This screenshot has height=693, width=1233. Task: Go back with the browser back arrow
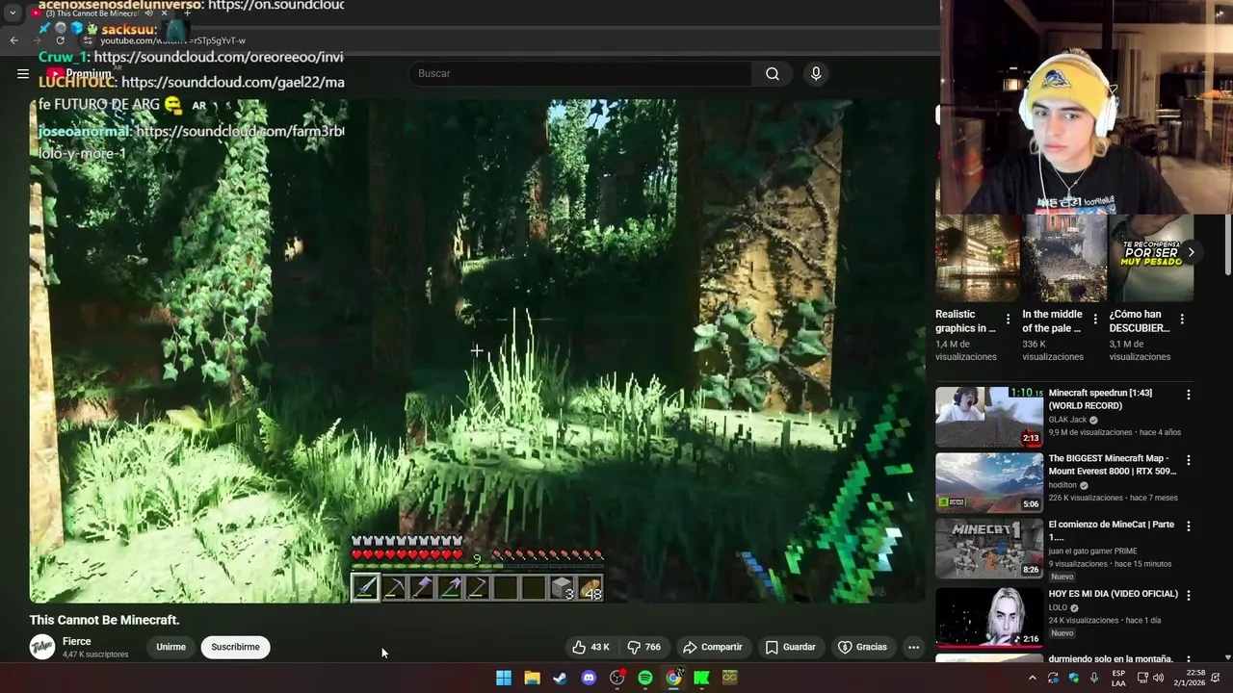pyautogui.click(x=13, y=40)
